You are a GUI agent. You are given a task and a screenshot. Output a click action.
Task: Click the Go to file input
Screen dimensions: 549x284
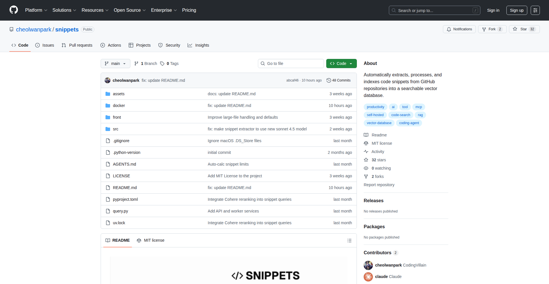291,63
